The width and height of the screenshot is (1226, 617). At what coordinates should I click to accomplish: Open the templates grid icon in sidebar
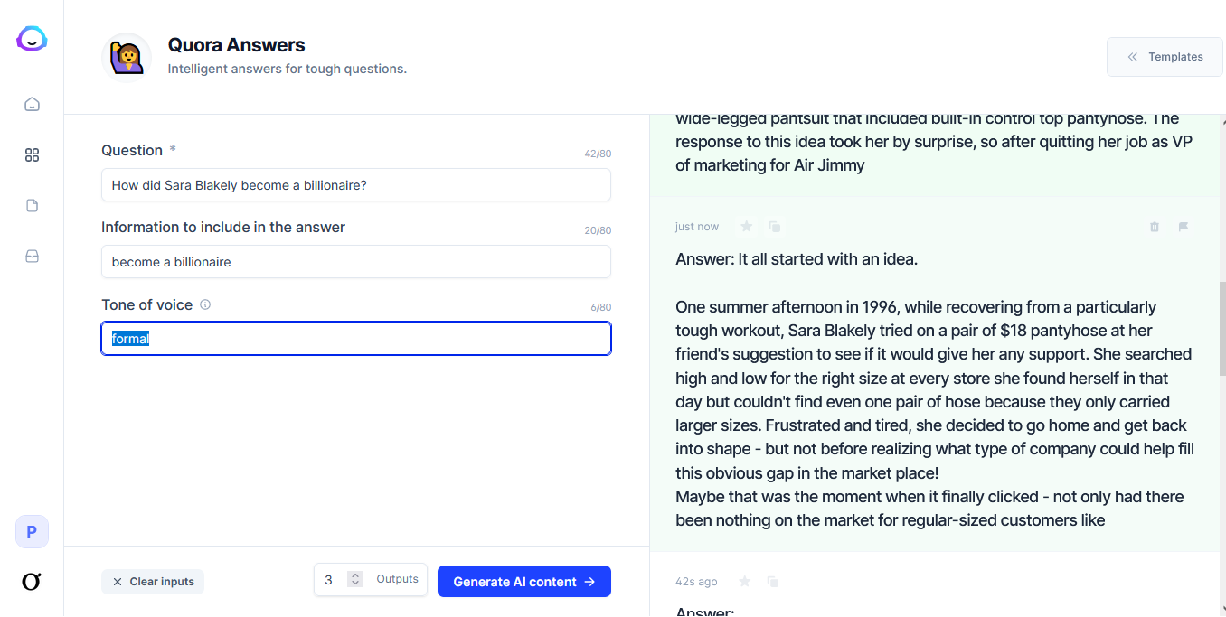click(x=32, y=155)
